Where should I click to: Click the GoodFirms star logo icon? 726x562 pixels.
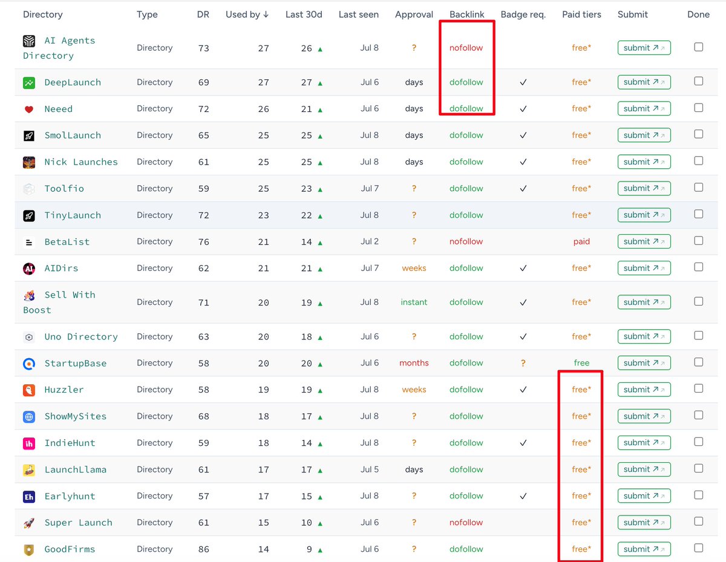click(29, 550)
